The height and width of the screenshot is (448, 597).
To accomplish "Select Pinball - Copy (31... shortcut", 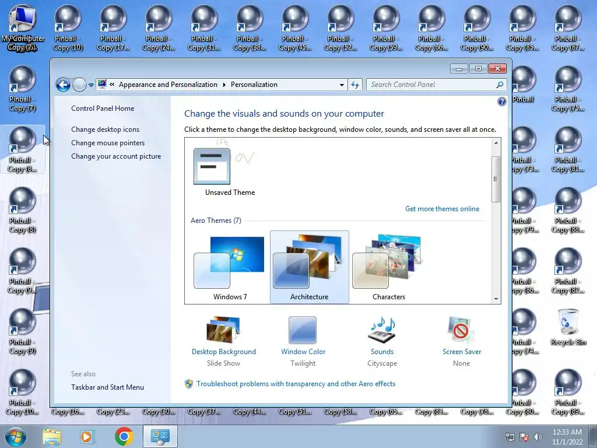I will 204,27.
